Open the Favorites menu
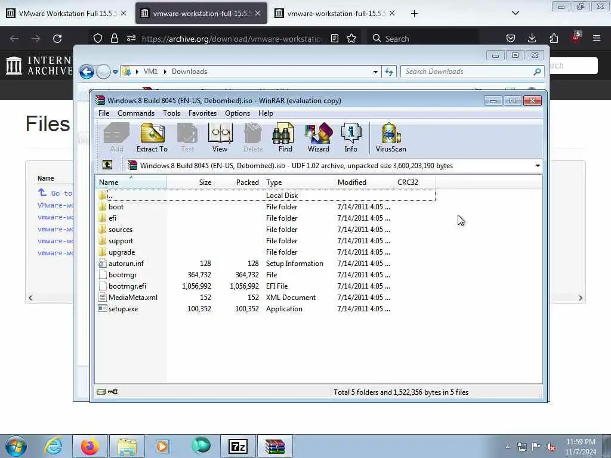Screen dimensions: 611x458 coord(202,113)
